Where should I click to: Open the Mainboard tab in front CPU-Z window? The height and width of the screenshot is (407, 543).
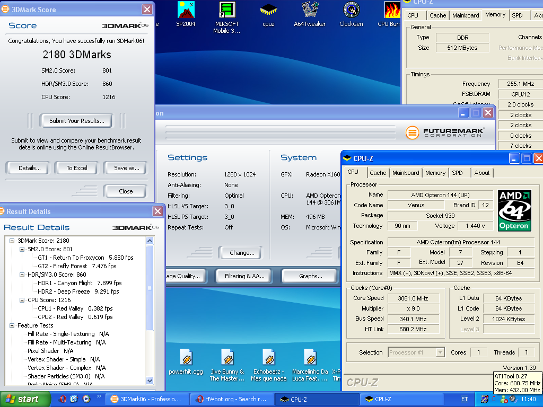click(406, 173)
